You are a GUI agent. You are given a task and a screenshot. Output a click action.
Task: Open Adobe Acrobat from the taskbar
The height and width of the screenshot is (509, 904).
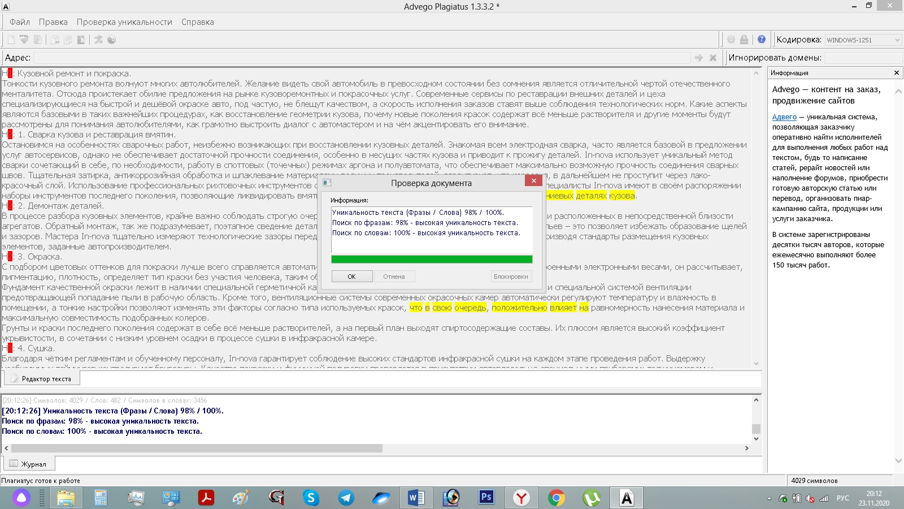tap(206, 498)
